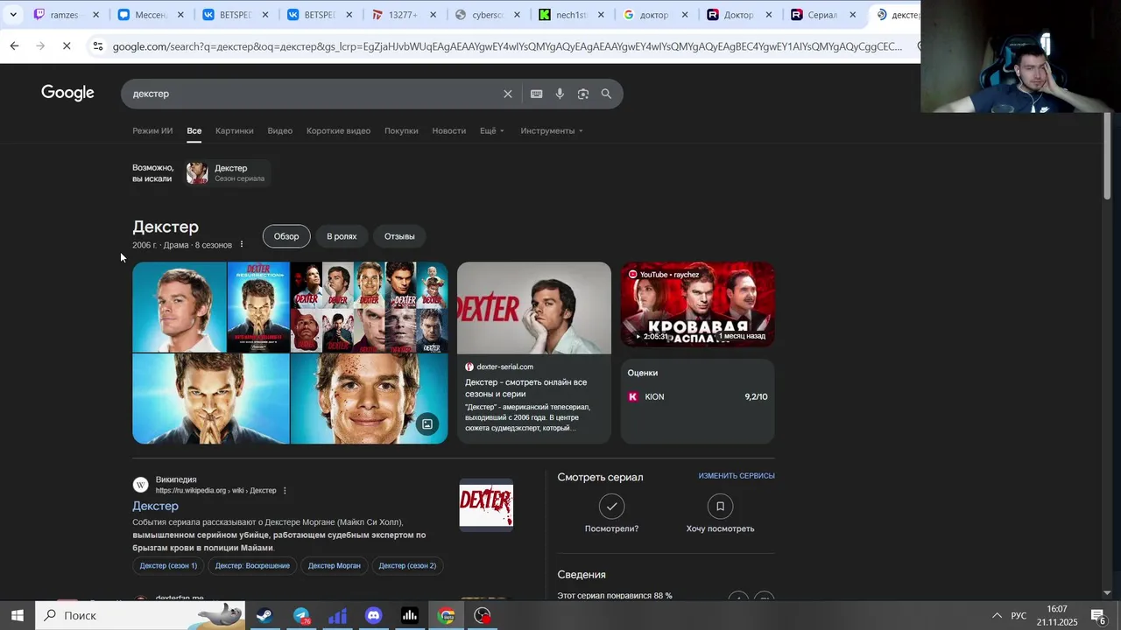Switch to Режим ИИ search mode

(x=152, y=130)
